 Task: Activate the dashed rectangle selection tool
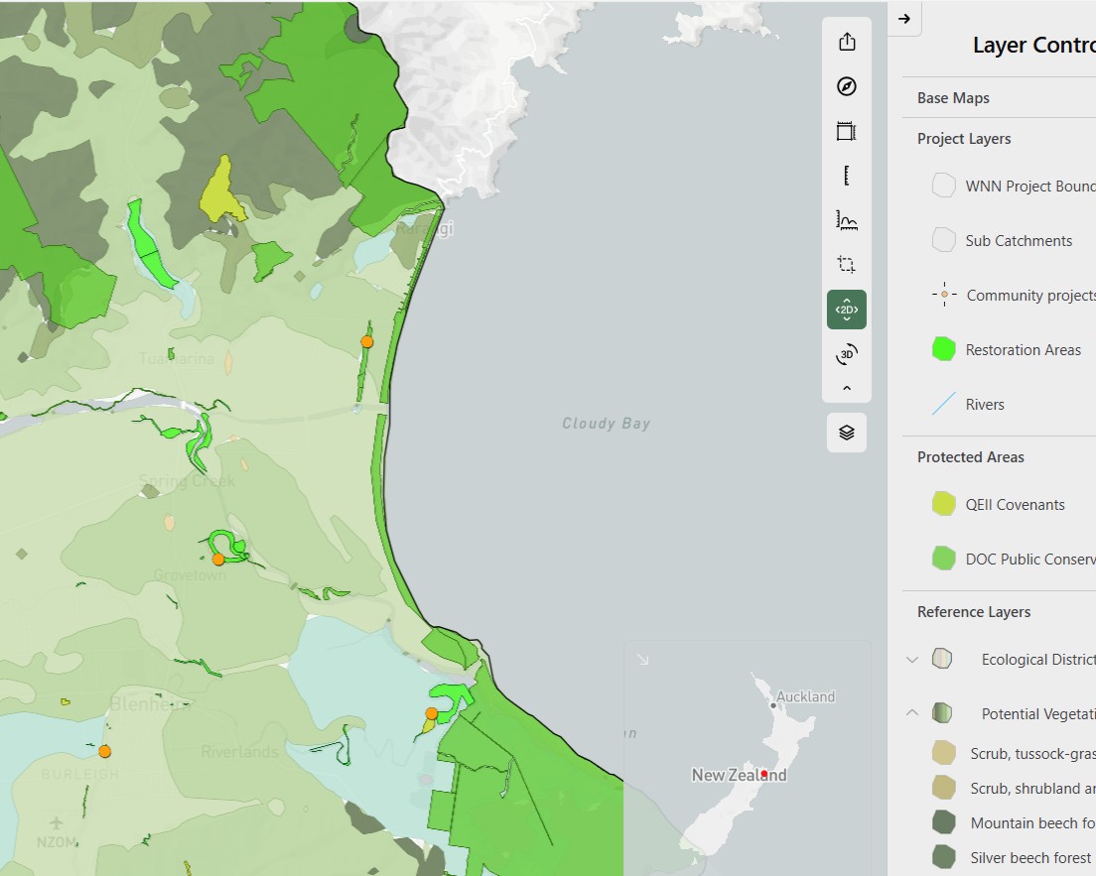[x=847, y=265]
